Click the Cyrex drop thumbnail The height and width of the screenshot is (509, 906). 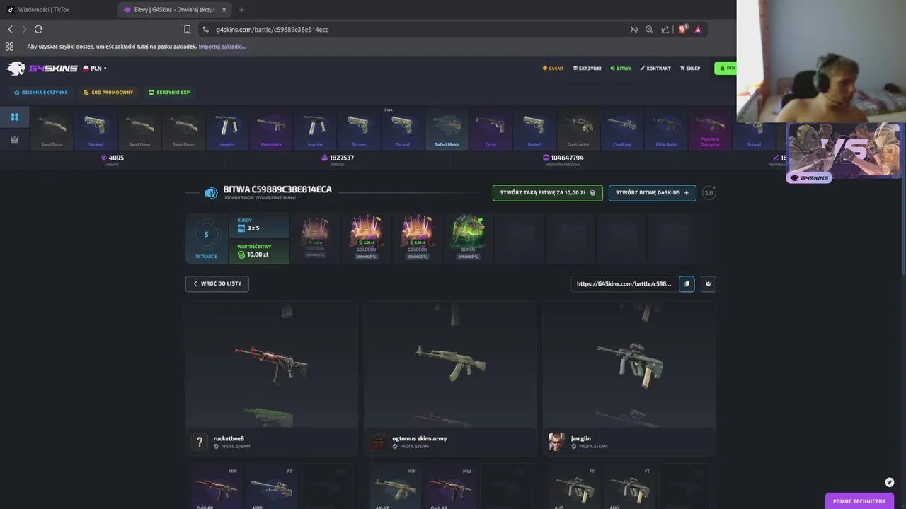491,131
